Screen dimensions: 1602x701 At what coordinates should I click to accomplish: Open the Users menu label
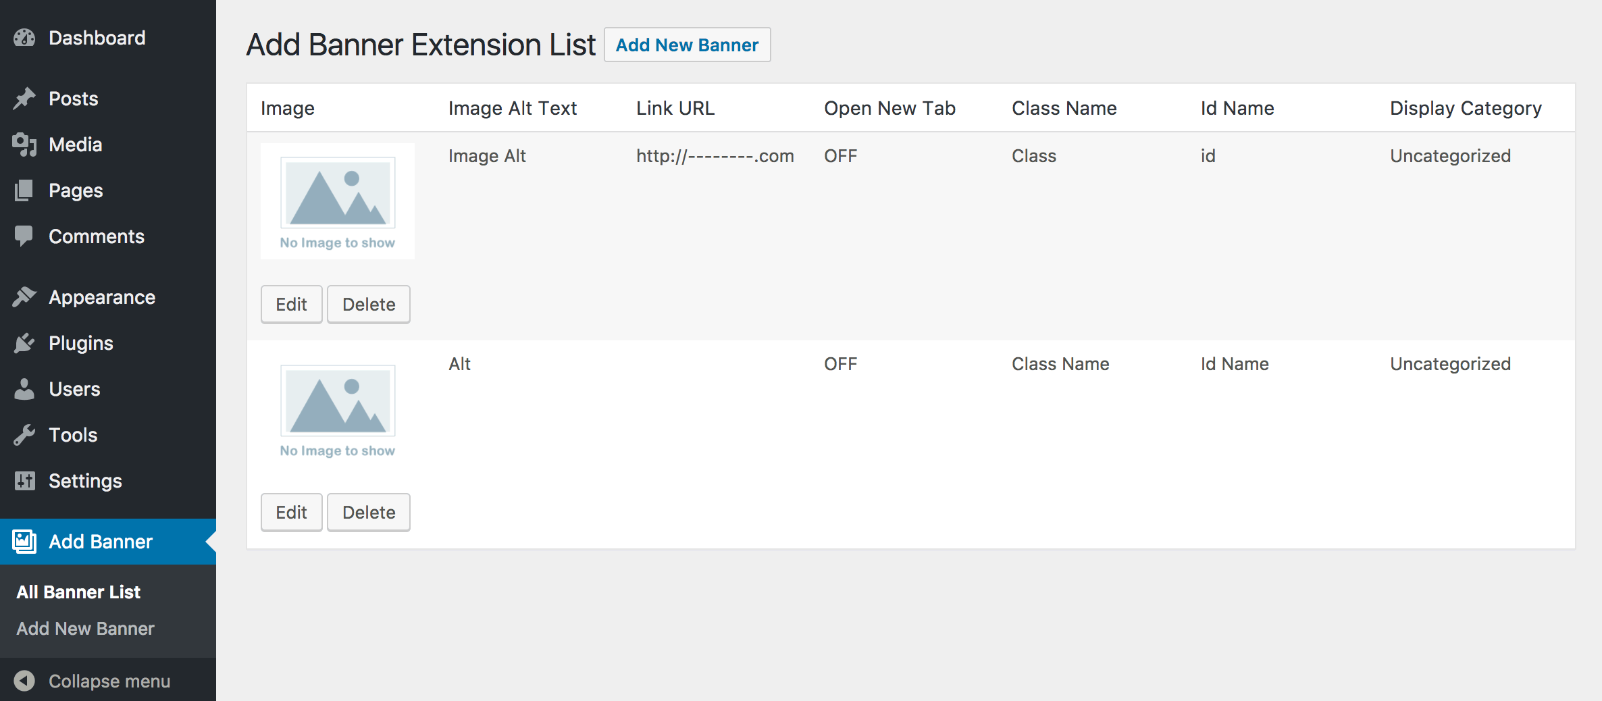[74, 389]
